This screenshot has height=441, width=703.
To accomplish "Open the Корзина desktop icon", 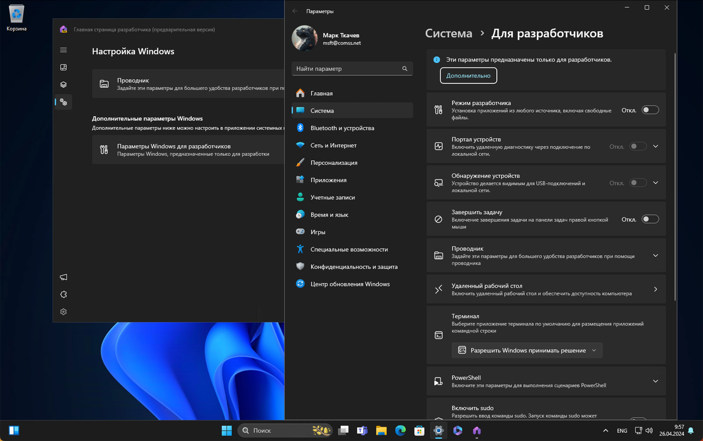I will click(x=16, y=18).
